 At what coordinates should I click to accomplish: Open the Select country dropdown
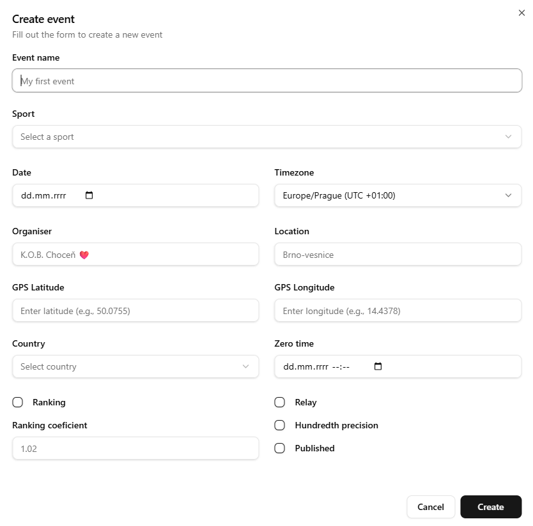135,366
